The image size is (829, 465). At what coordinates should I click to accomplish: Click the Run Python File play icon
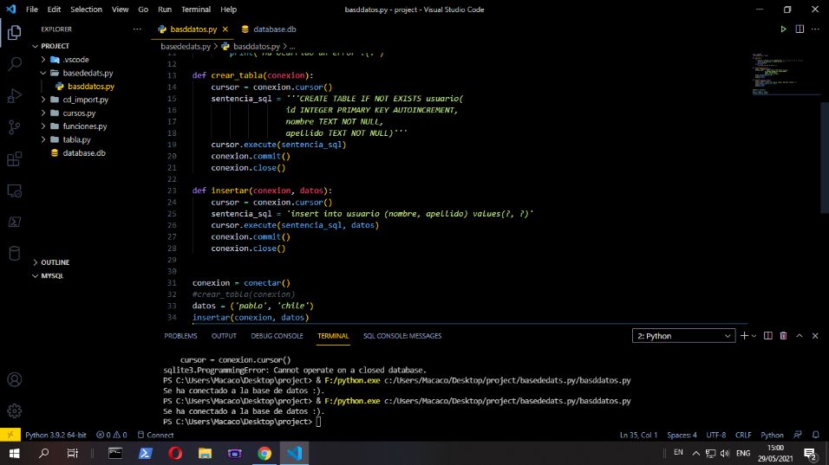coord(784,29)
